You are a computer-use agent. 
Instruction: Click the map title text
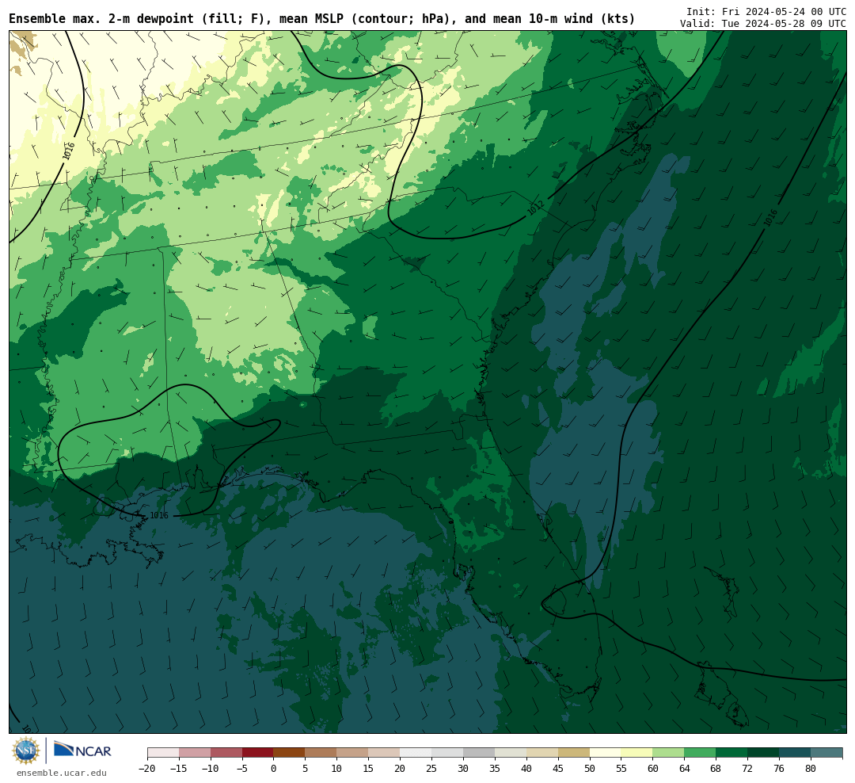click(322, 18)
